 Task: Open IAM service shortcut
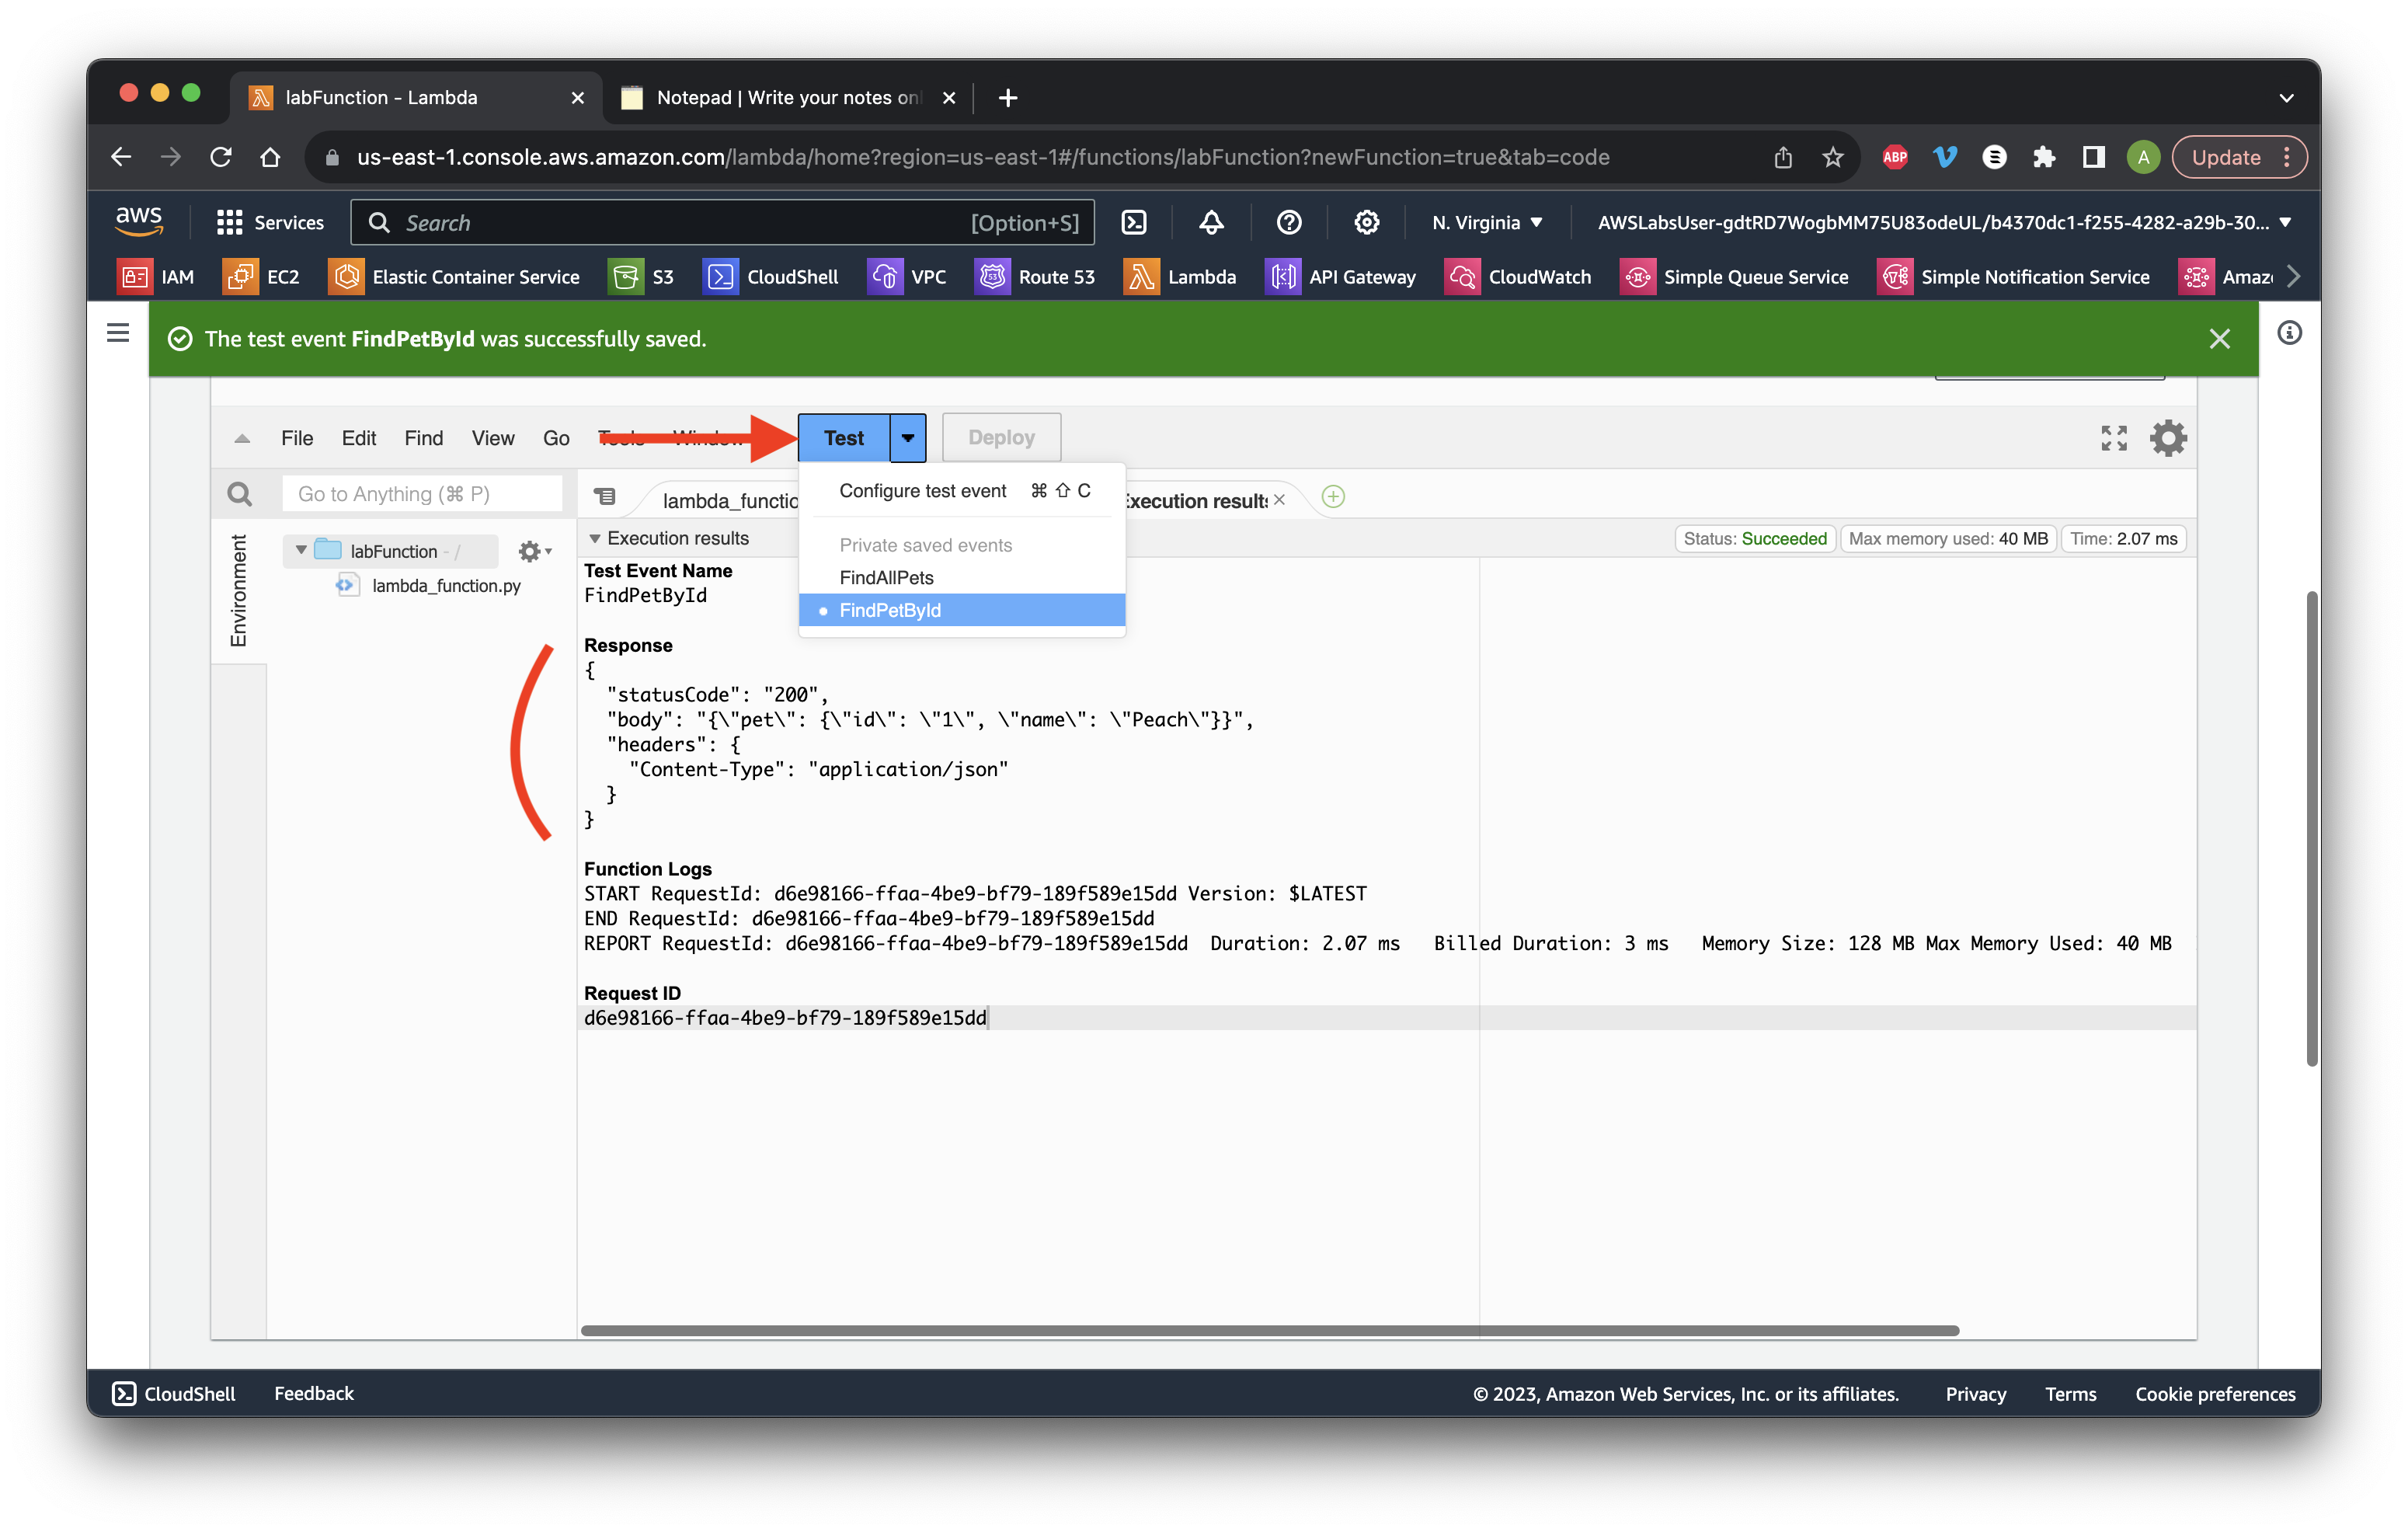(156, 277)
